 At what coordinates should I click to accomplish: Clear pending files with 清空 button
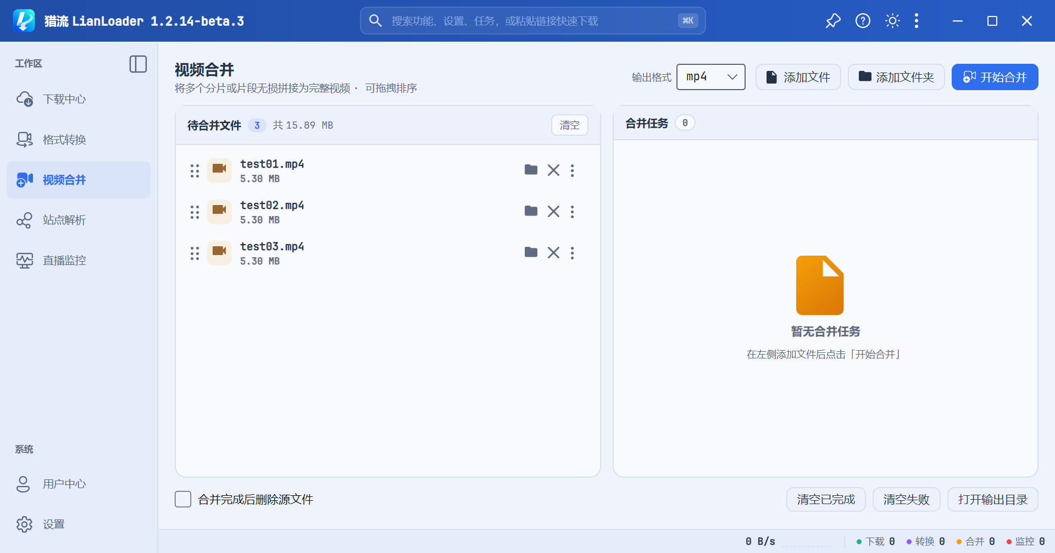569,125
